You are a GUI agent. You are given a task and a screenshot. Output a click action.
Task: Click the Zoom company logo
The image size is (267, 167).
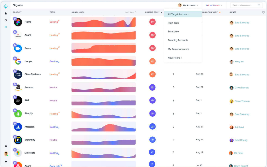click(18, 49)
